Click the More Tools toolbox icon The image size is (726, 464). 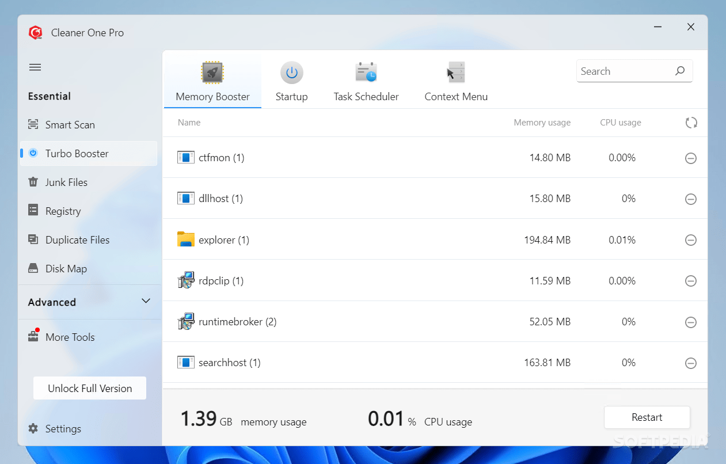(x=33, y=336)
